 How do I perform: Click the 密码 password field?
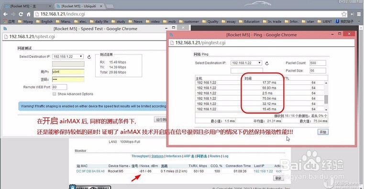point(68,80)
